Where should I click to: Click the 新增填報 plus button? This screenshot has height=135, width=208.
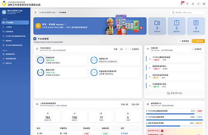point(184,41)
